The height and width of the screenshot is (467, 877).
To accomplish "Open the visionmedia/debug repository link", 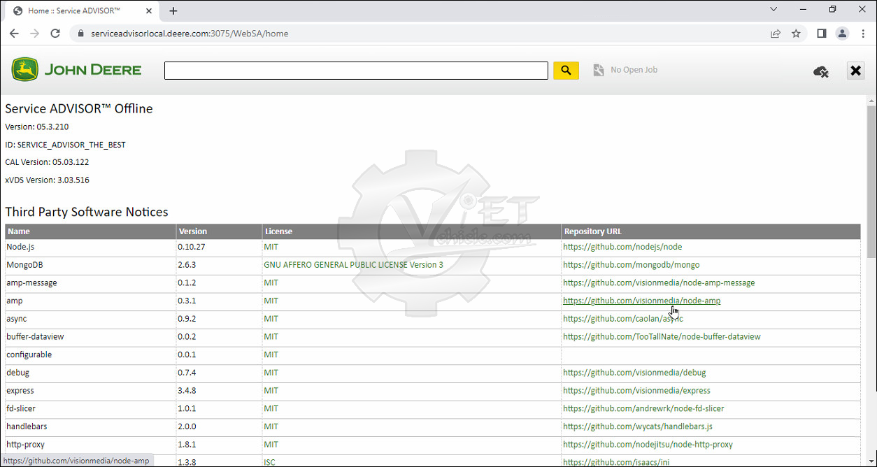I will (x=634, y=373).
